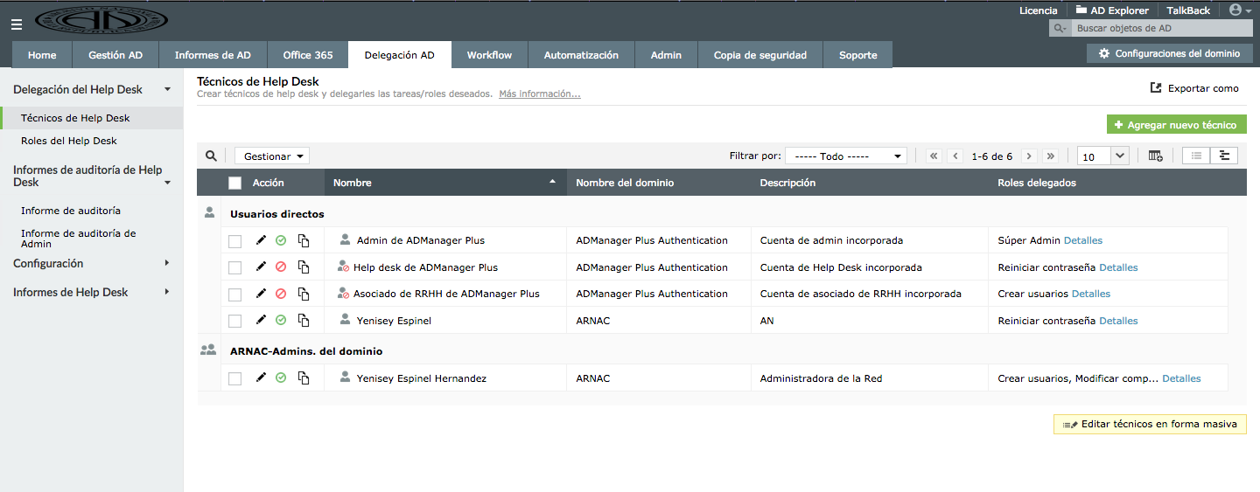
Task: Click green status icon for Yenisey Espinel Hernandez
Action: (281, 378)
